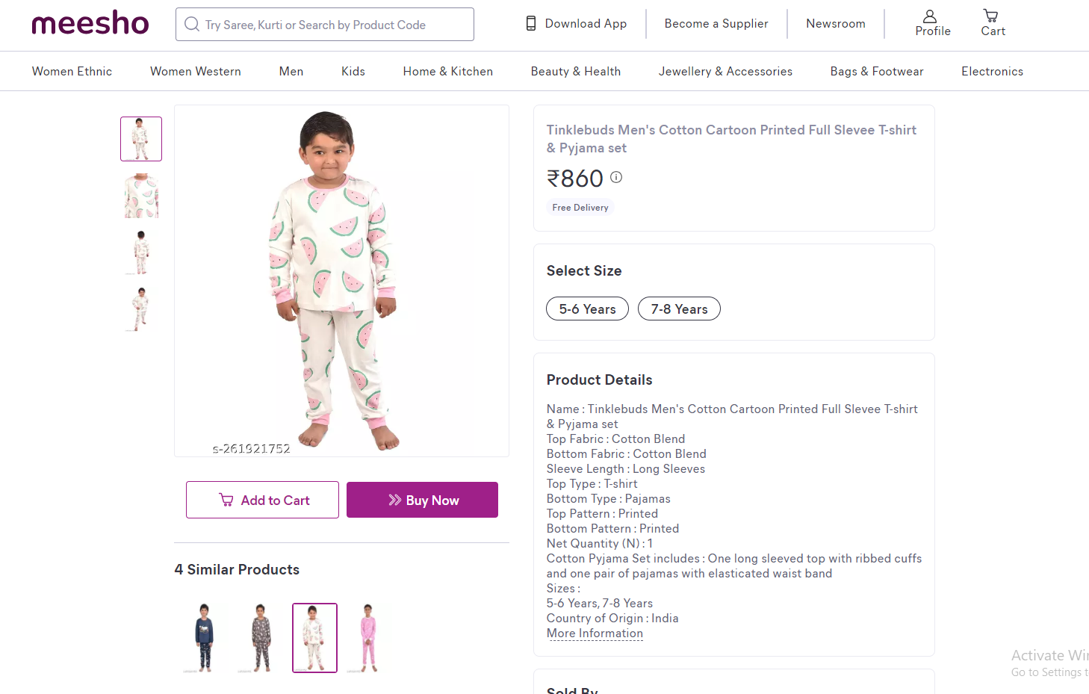
Task: Expand the Home & Kitchen category
Action: point(447,72)
